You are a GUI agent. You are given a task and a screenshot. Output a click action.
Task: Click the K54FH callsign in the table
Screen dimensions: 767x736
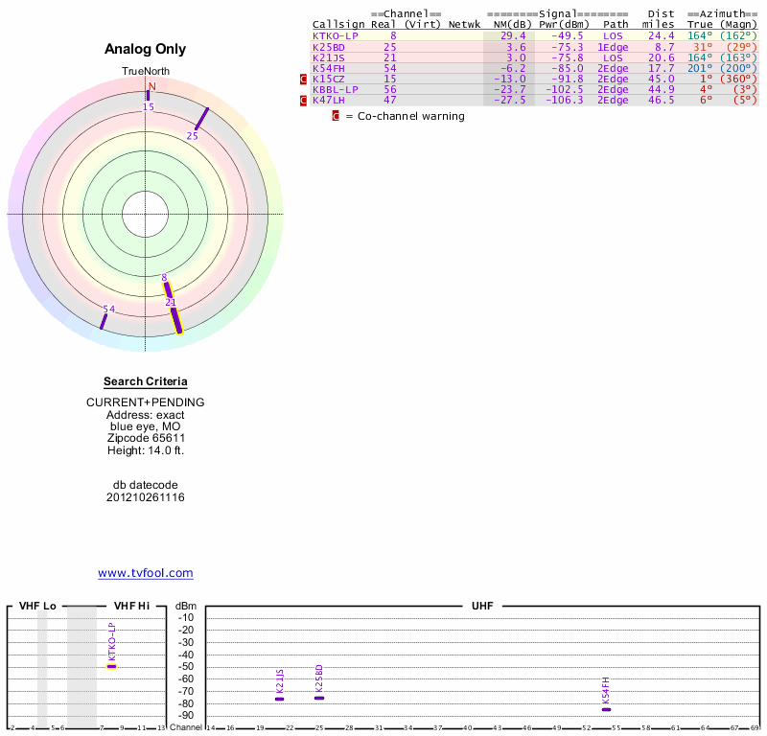[x=329, y=68]
